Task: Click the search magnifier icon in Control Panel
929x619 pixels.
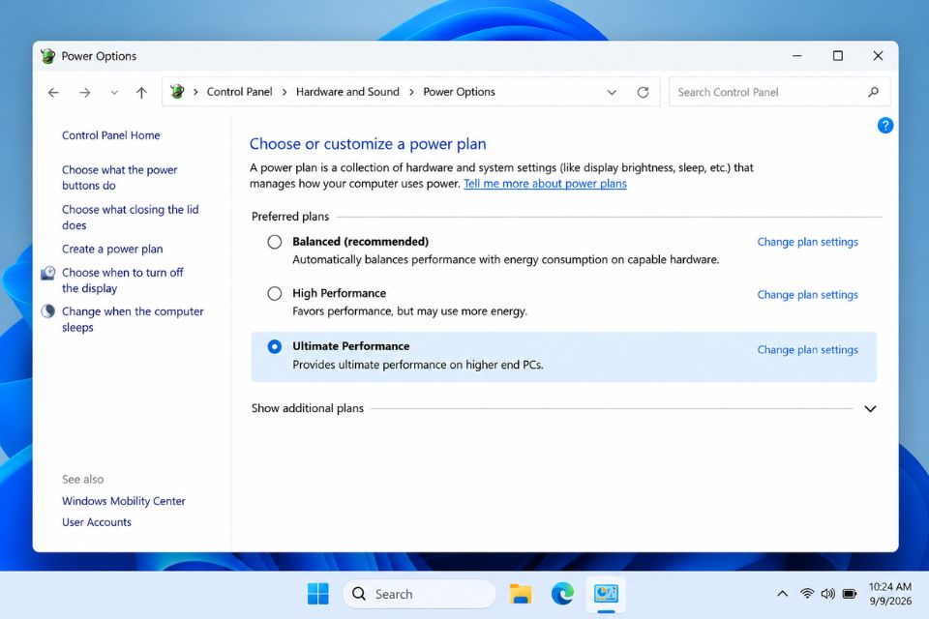Action: [x=873, y=93]
